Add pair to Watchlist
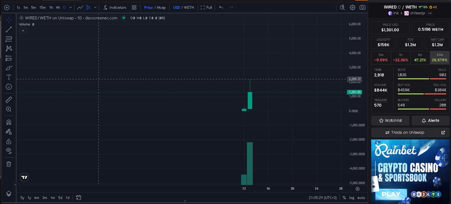The width and height of the screenshot is (451, 204). [x=390, y=120]
